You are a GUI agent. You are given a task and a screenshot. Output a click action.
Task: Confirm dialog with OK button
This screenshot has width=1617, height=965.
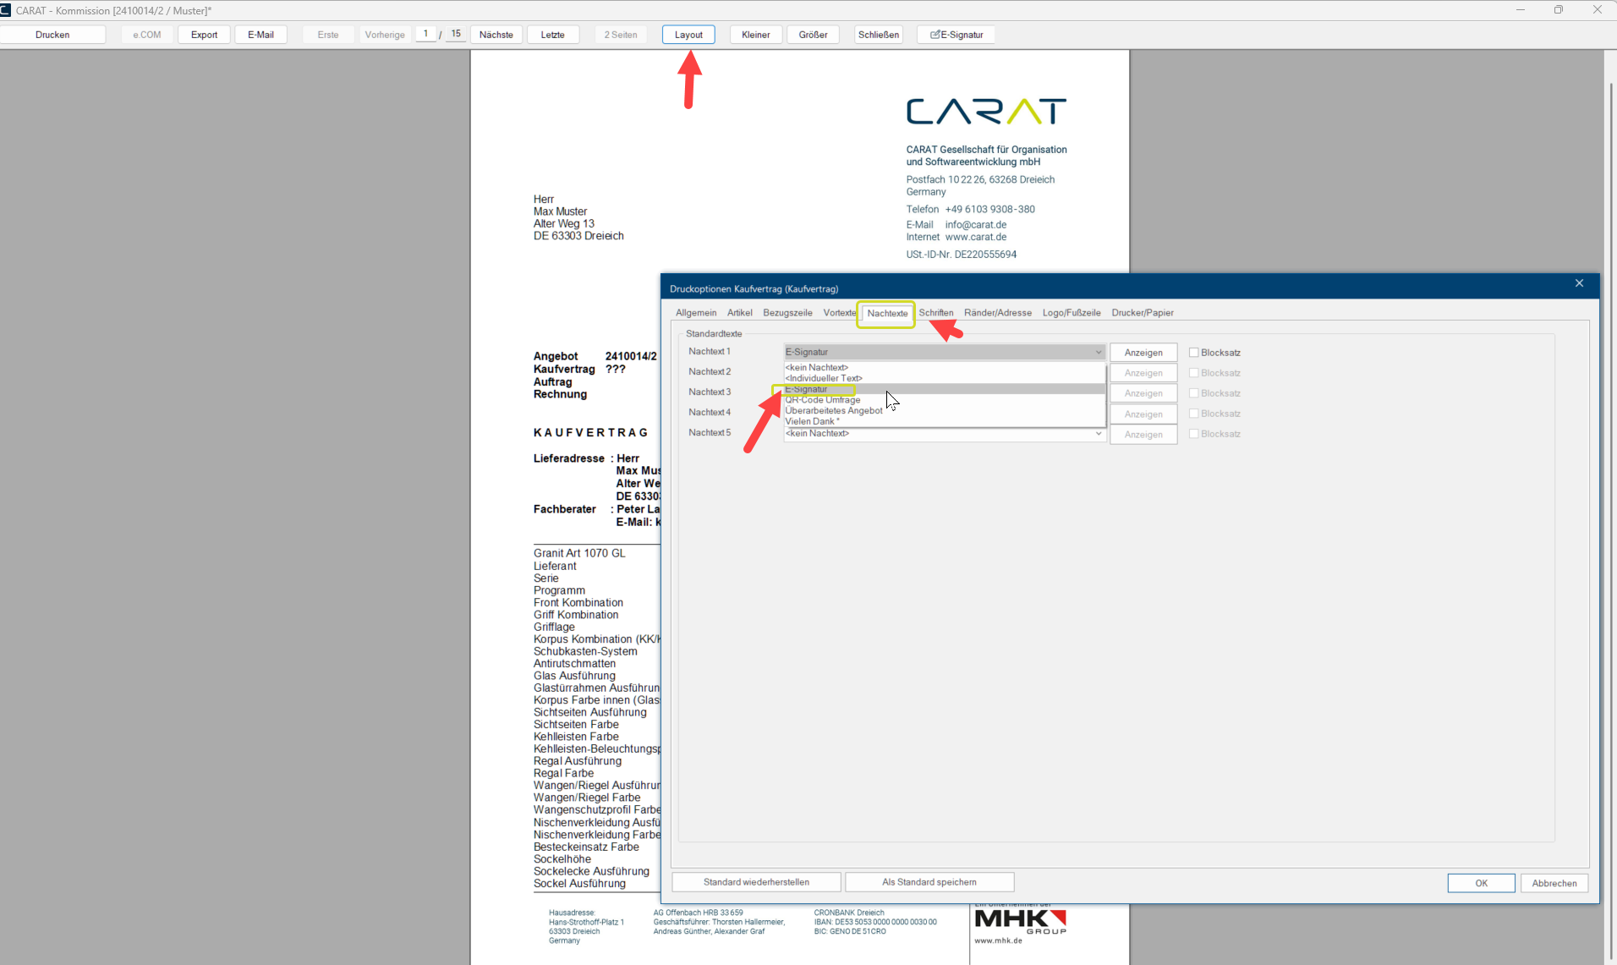coord(1480,883)
